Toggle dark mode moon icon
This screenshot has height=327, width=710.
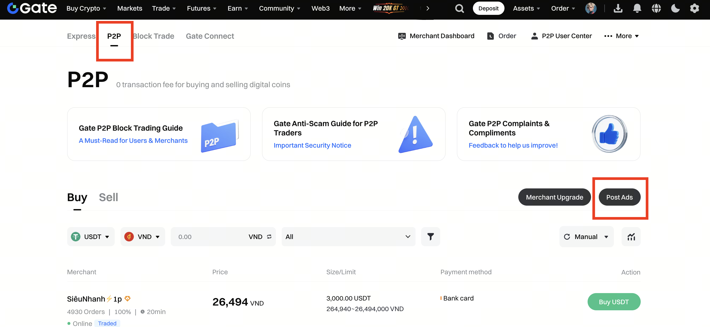[x=675, y=8]
